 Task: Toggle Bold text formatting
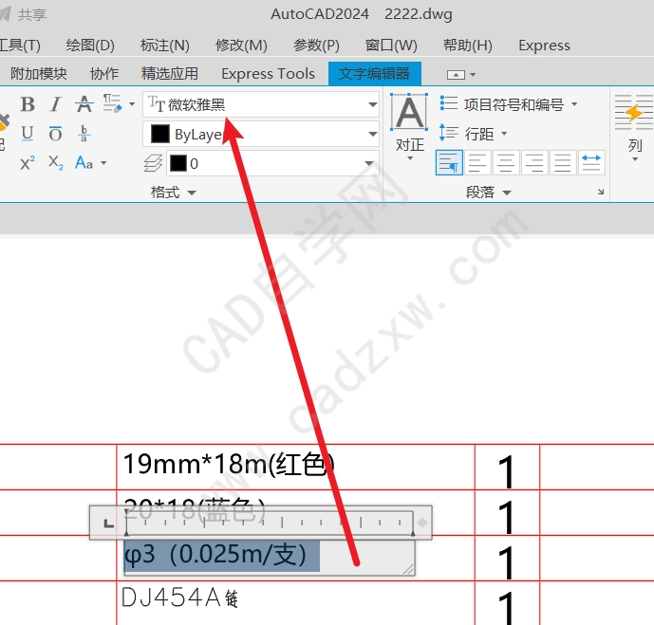(x=28, y=104)
